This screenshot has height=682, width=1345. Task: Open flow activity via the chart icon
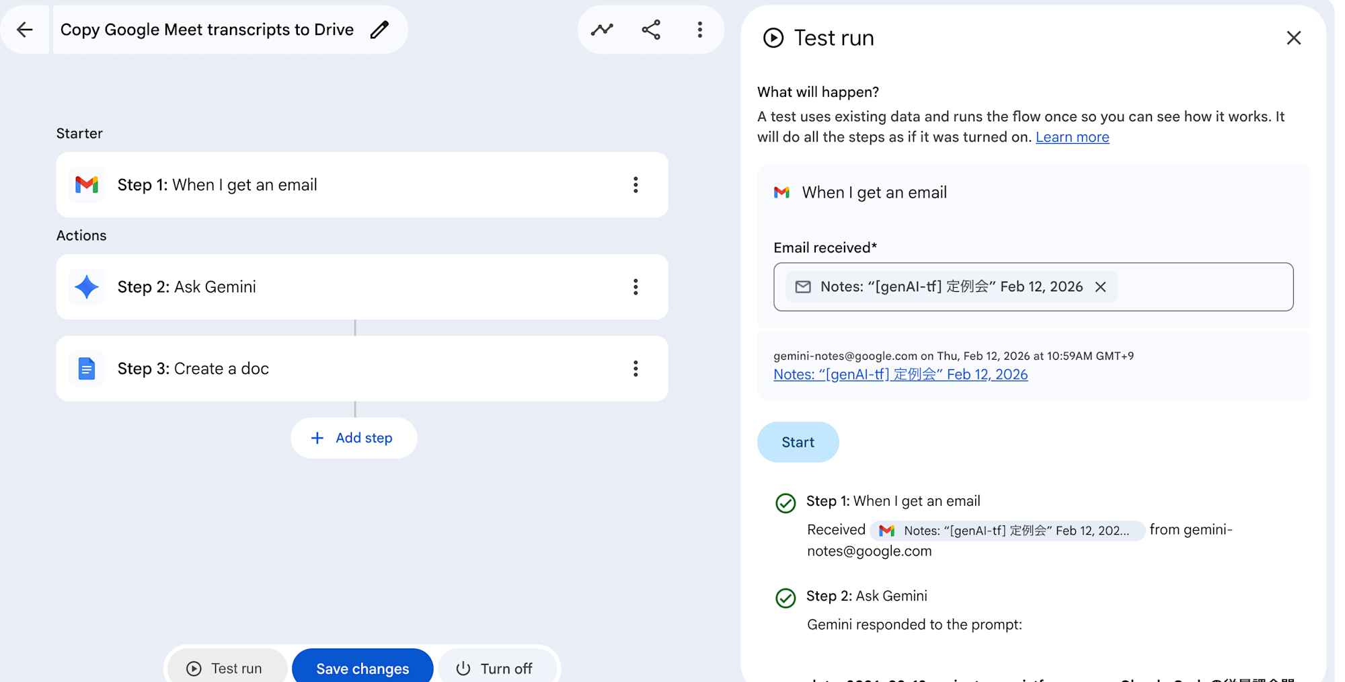click(601, 30)
